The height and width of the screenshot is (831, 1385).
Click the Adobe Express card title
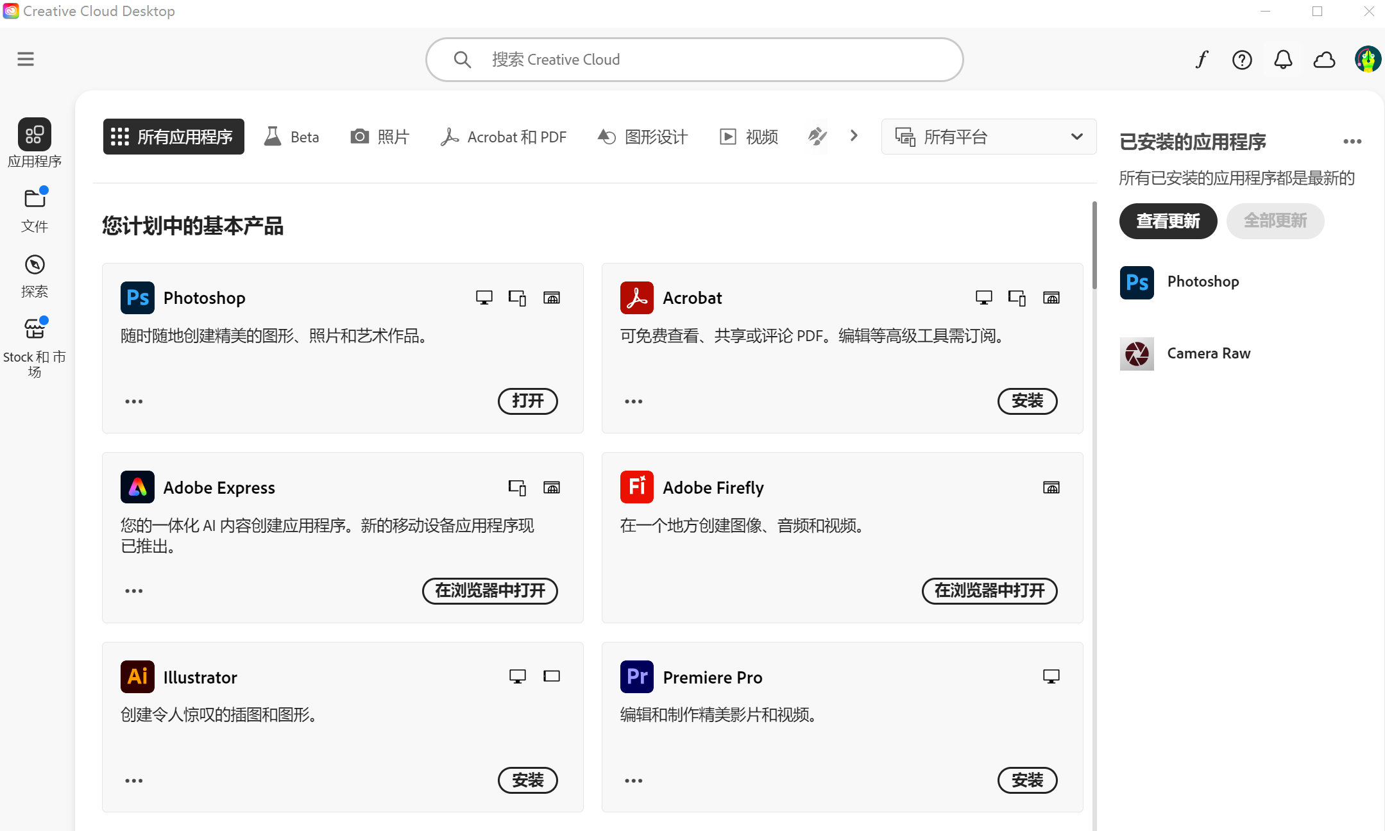(x=219, y=487)
